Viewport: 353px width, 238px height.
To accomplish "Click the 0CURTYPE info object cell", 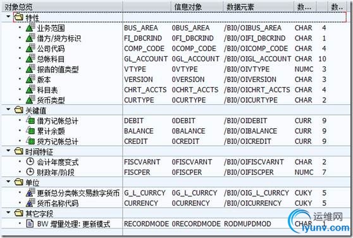I will click(189, 100).
